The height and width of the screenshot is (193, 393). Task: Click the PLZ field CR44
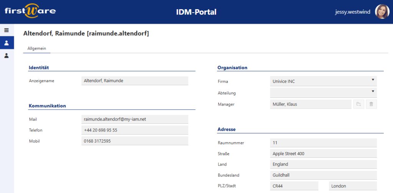point(294,186)
